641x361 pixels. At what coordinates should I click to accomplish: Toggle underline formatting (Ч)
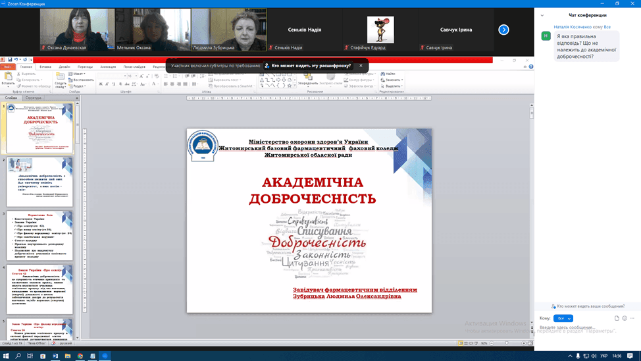coord(114,84)
